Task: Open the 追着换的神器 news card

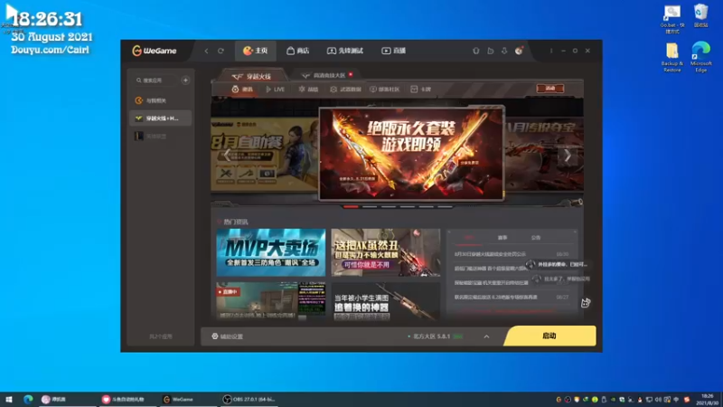Action: click(386, 301)
